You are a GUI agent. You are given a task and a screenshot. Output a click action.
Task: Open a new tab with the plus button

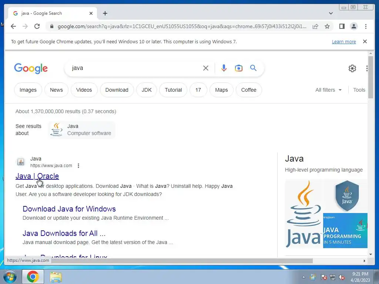click(105, 13)
